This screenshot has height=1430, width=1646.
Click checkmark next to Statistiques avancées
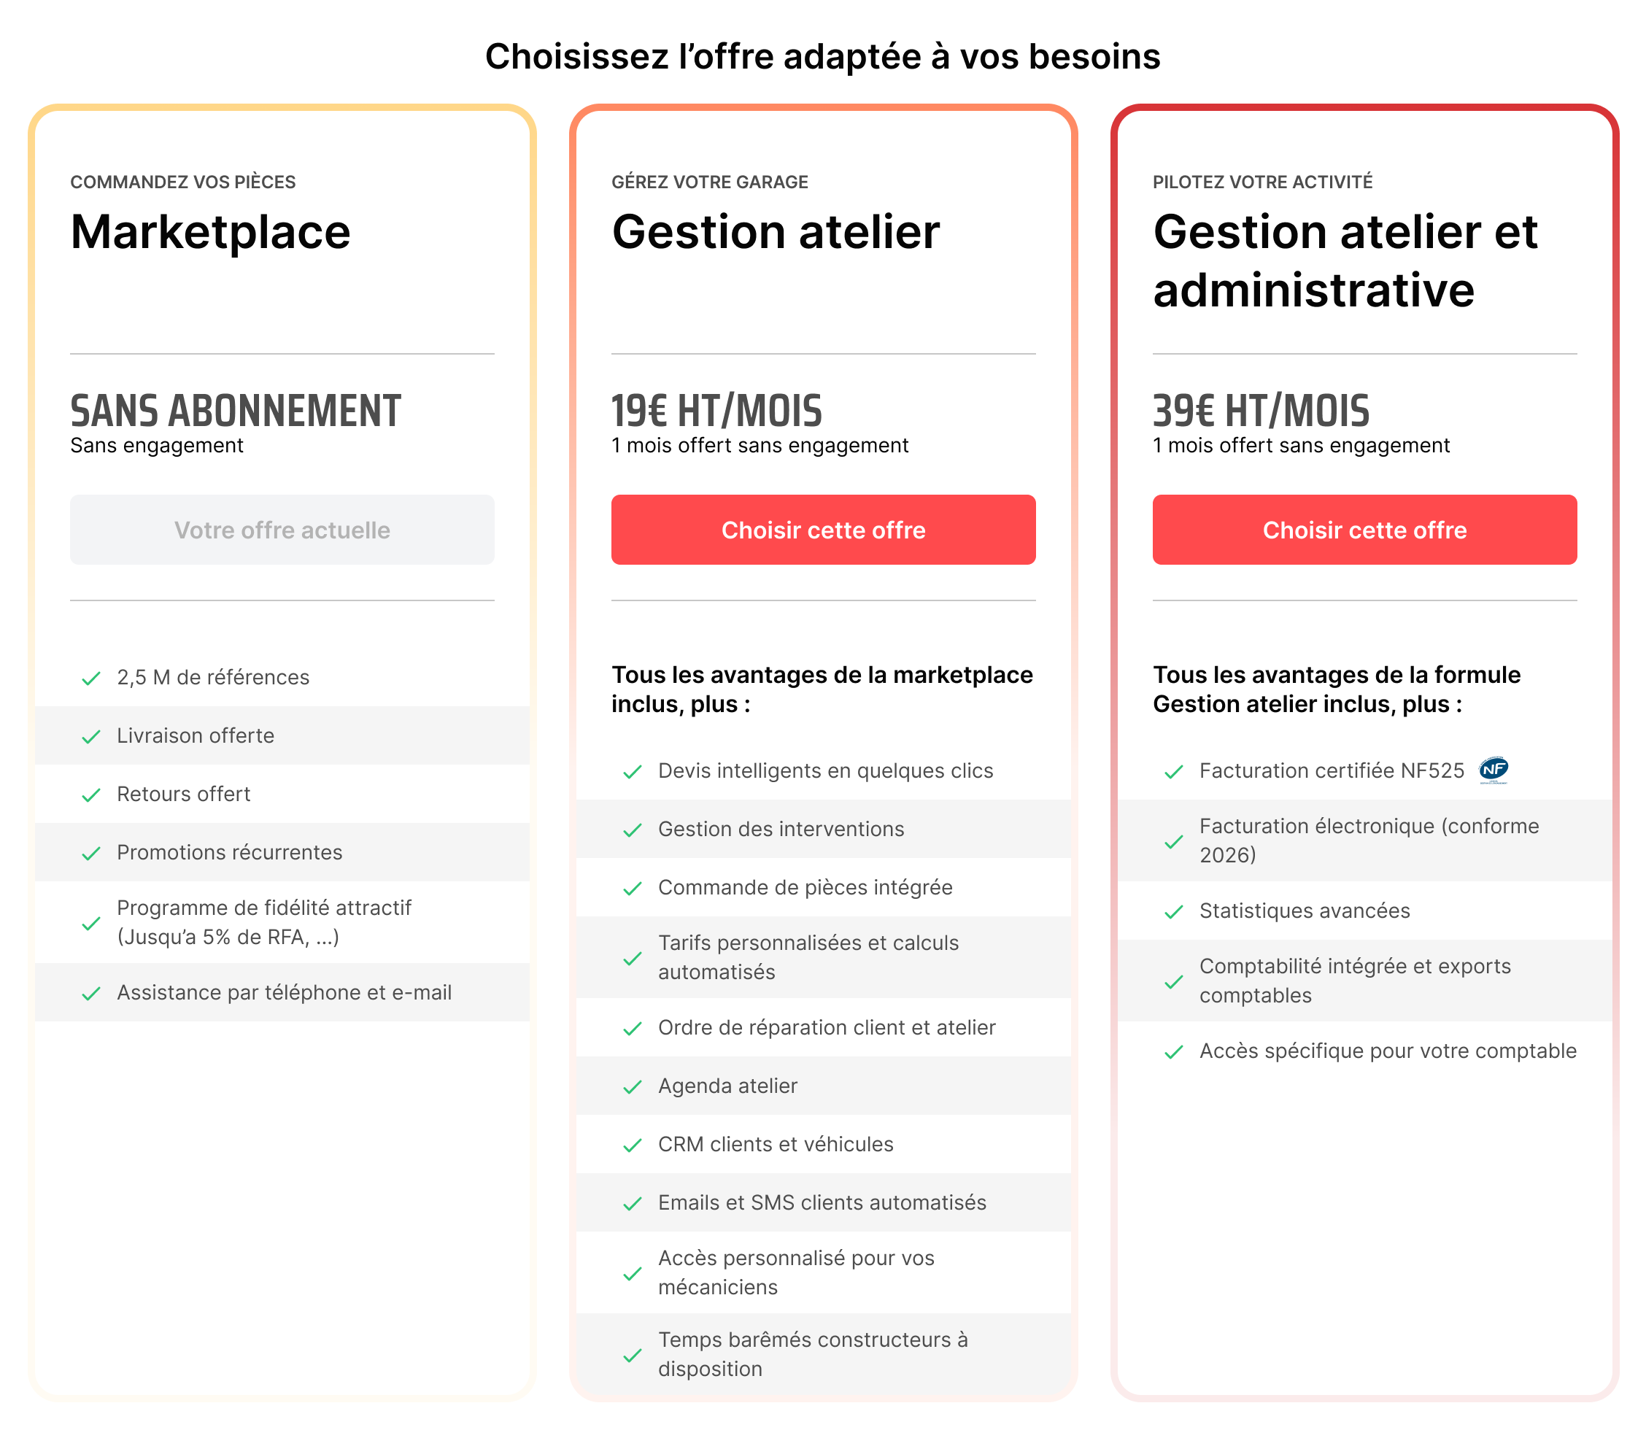point(1173,912)
